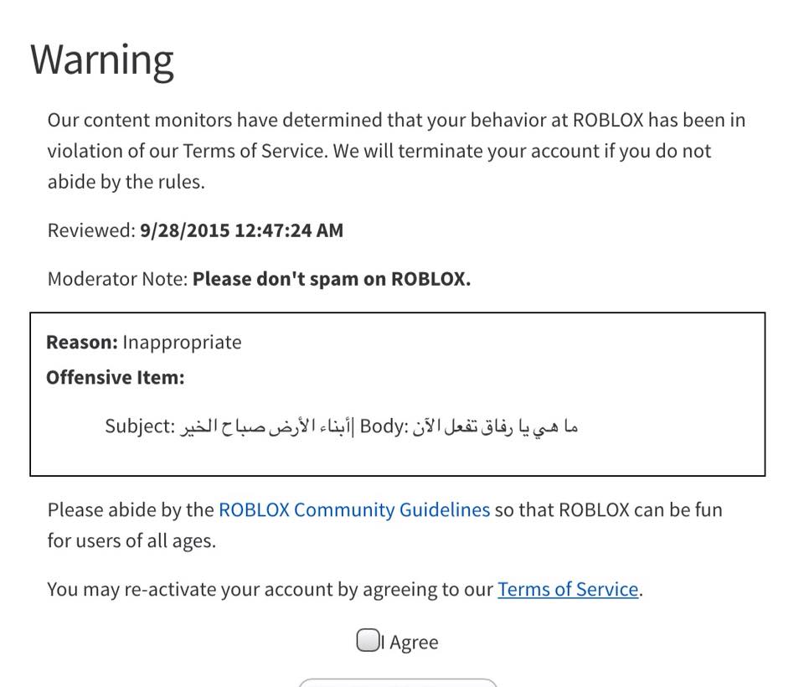Click the Offensive Item label

[116, 377]
